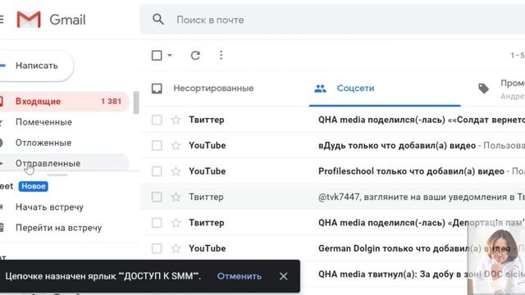Image resolution: width=525 pixels, height=295 pixels.
Task: Switch to the Несортированные tab
Action: click(x=213, y=88)
